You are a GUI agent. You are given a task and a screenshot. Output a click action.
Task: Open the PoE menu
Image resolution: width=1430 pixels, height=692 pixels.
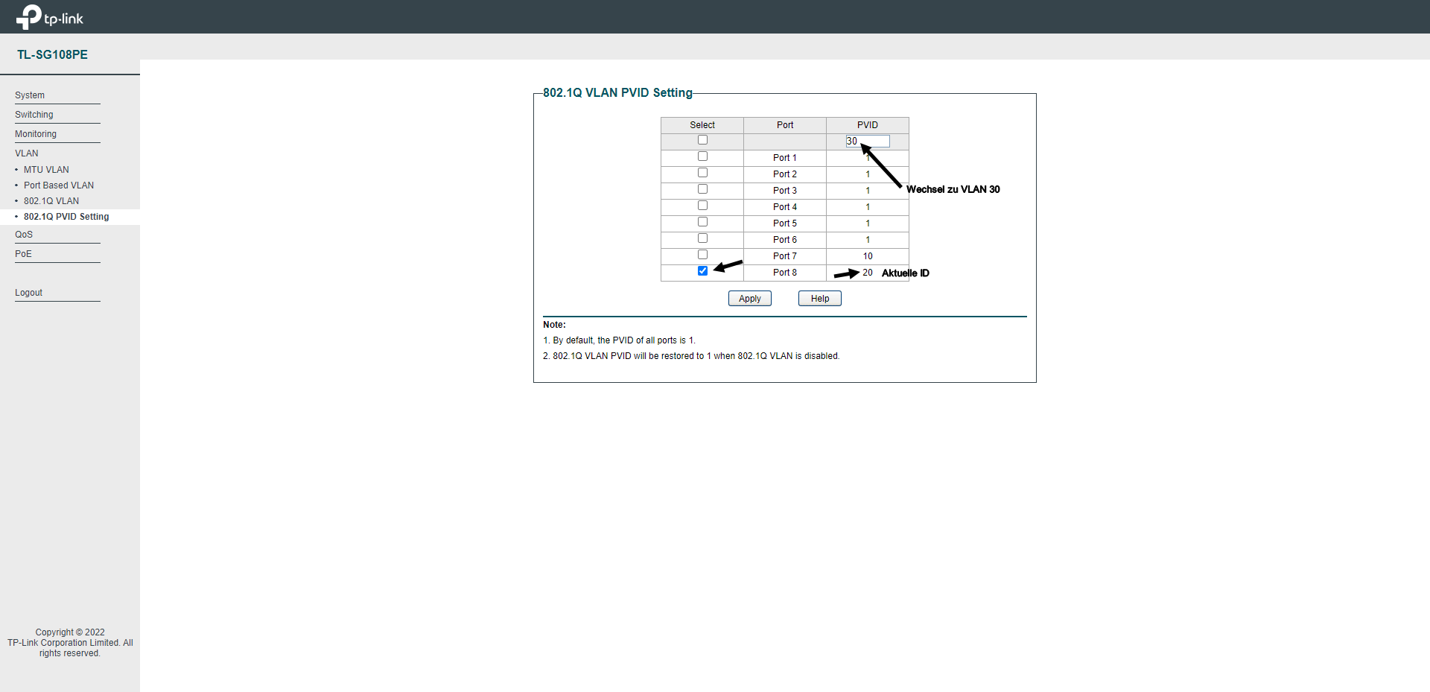click(23, 254)
